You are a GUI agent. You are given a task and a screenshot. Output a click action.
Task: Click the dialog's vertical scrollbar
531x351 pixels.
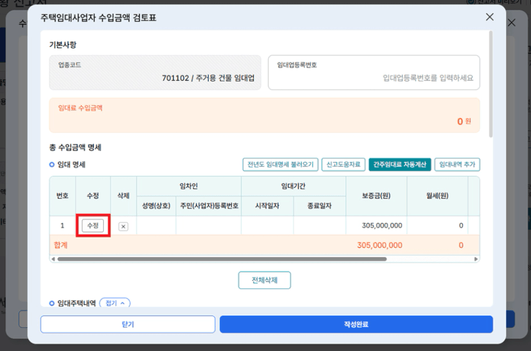click(x=491, y=85)
